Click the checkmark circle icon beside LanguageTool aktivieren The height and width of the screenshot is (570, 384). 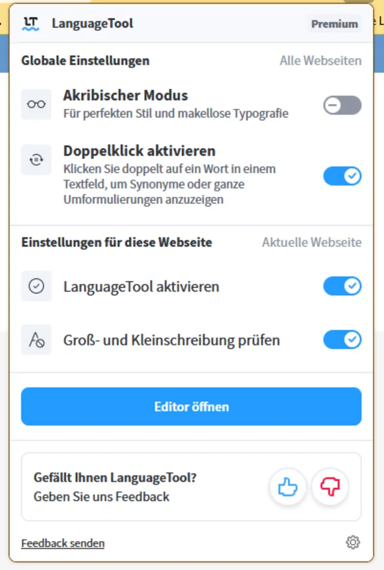point(36,286)
